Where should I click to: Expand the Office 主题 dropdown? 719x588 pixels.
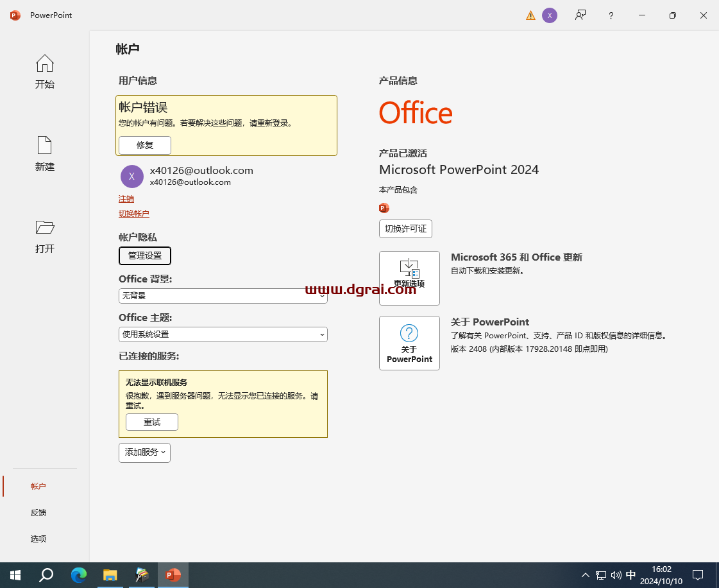click(223, 334)
